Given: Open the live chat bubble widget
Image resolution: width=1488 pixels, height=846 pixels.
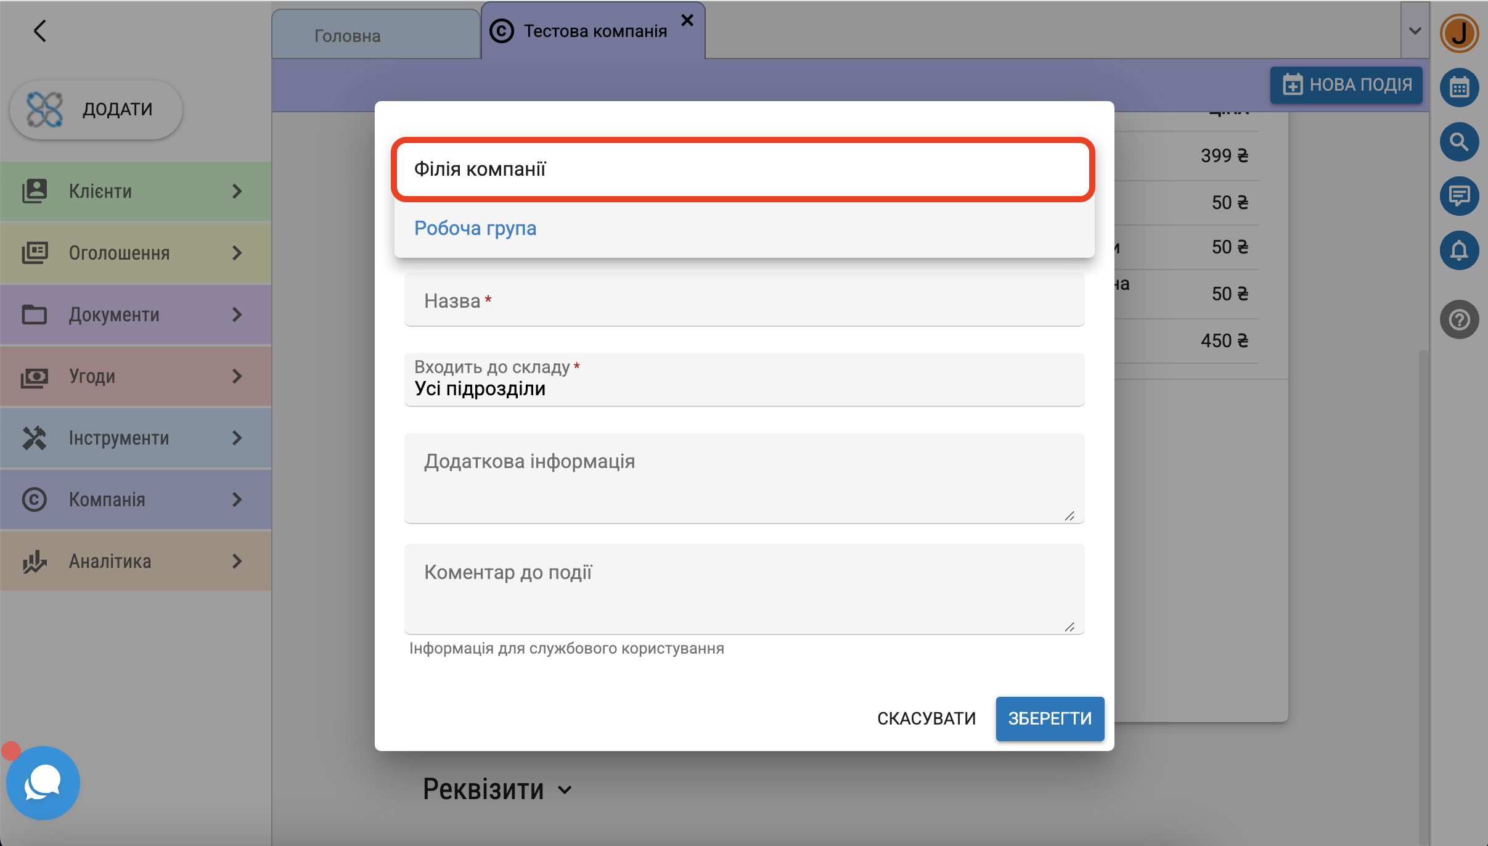Looking at the screenshot, I should point(43,782).
